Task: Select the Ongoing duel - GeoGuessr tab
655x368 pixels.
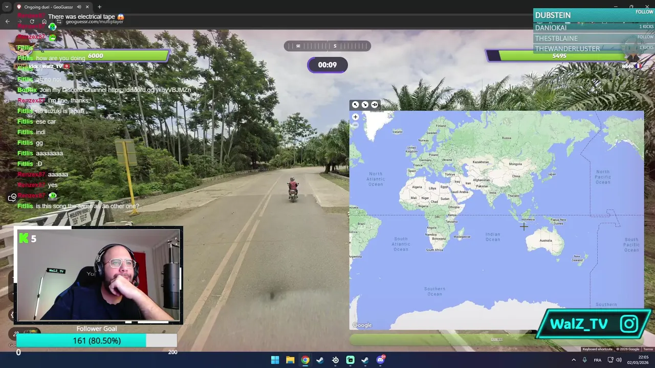Action: [x=49, y=7]
